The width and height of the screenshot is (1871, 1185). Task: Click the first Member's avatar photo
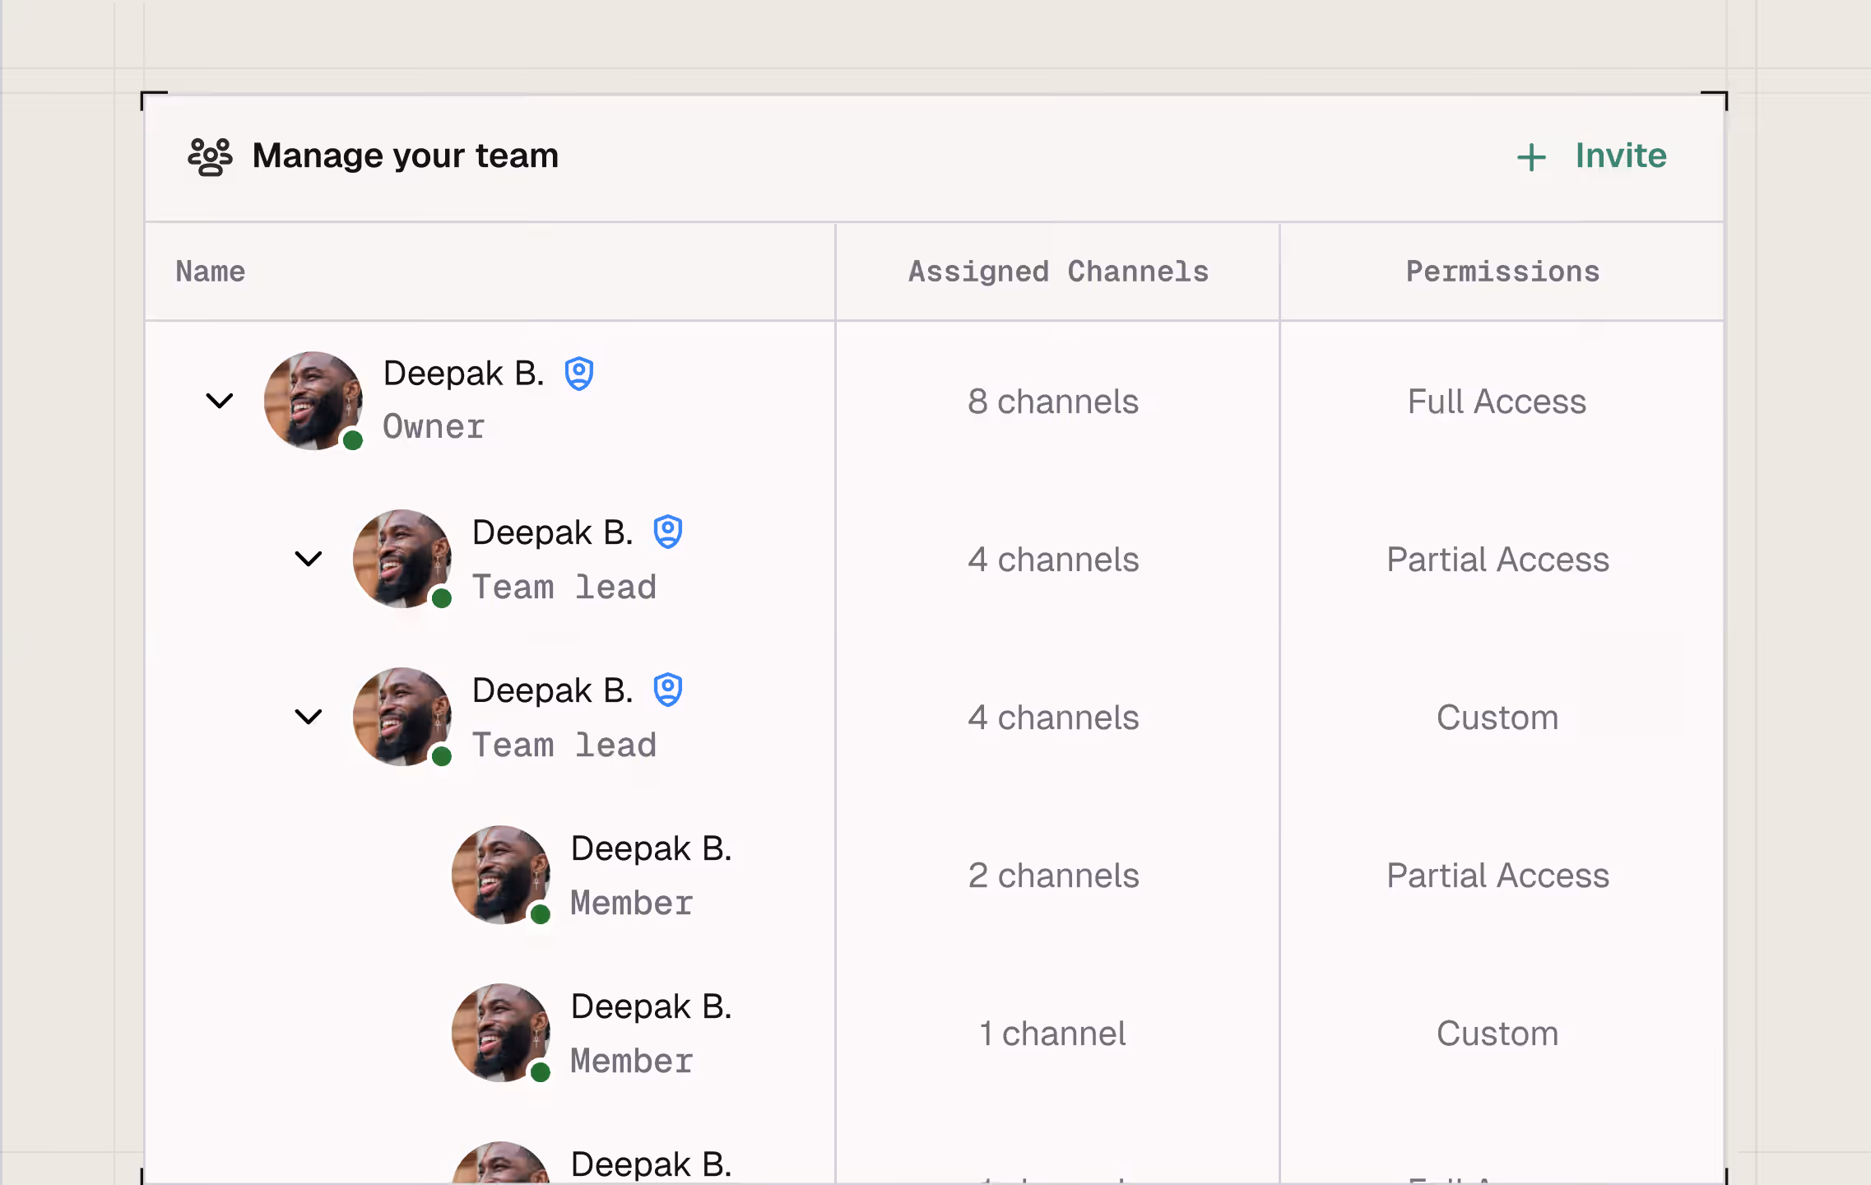[500, 874]
